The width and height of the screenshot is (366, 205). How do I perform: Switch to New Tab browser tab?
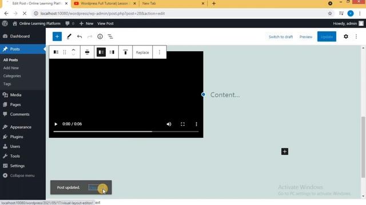tap(172, 3)
